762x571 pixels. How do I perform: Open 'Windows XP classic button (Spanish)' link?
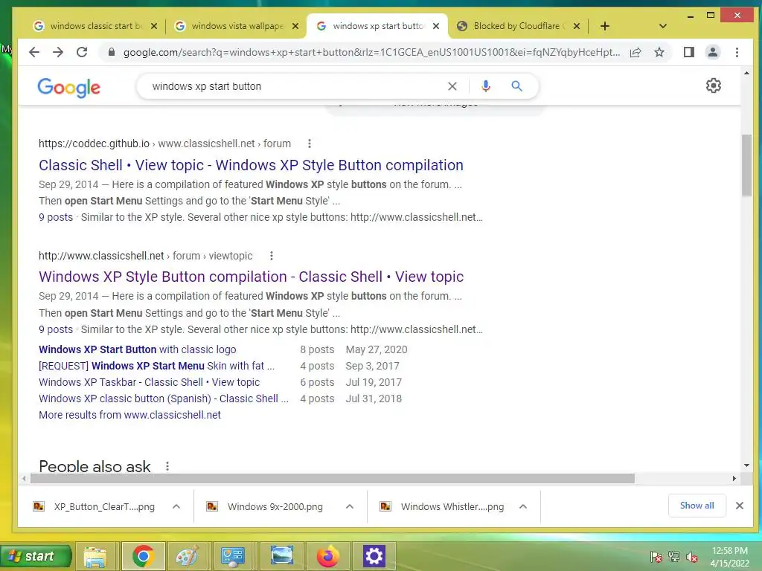(x=164, y=399)
